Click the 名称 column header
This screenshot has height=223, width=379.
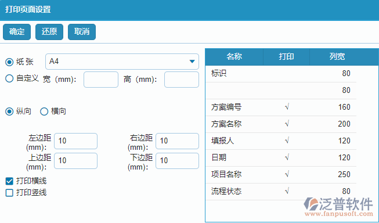[x=234, y=57]
